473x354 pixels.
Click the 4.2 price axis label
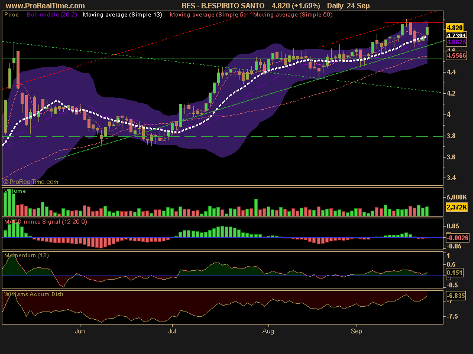coord(451,93)
